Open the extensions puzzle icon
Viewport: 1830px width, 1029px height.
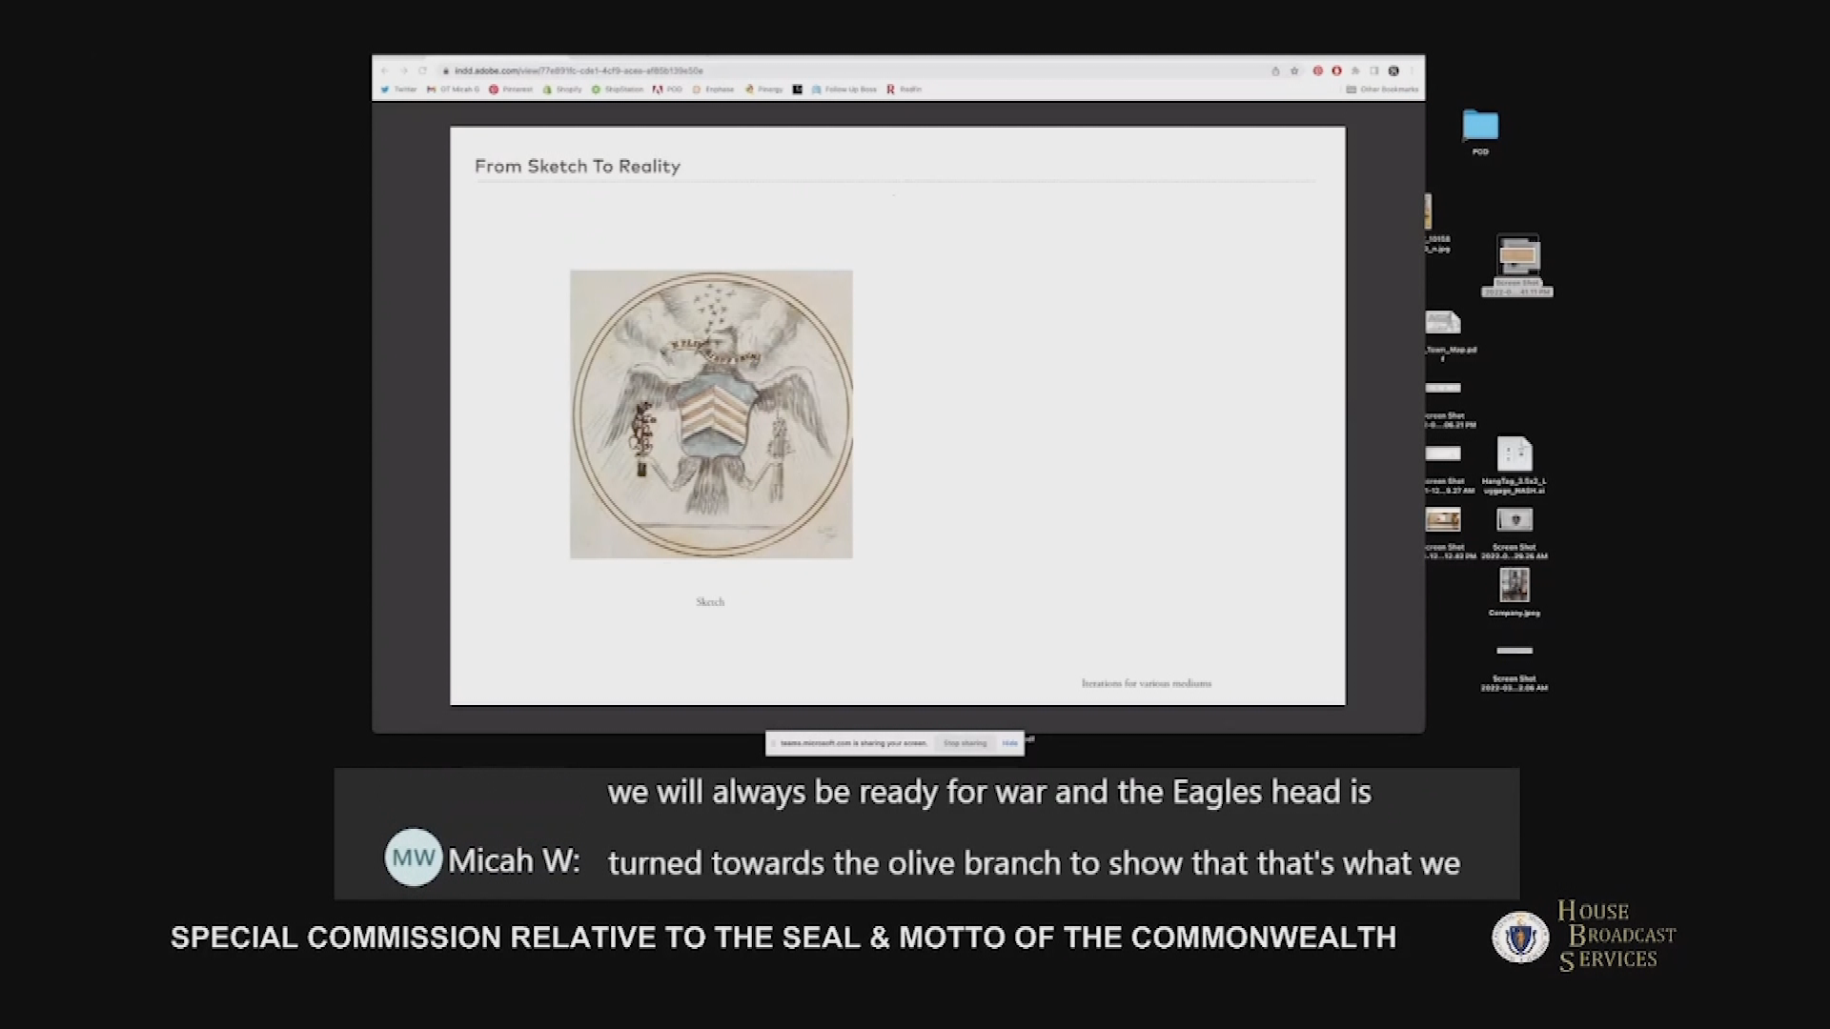pyautogui.click(x=1355, y=71)
